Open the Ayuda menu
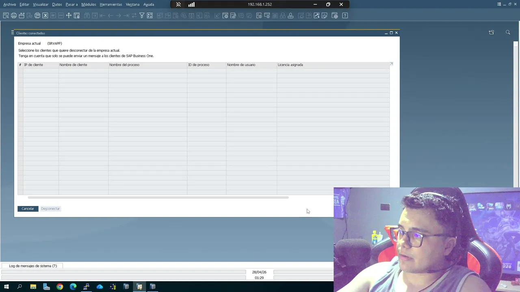 click(x=149, y=4)
